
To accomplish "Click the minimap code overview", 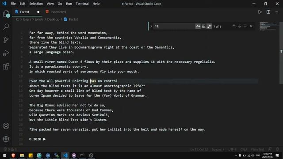I will 268,26.
